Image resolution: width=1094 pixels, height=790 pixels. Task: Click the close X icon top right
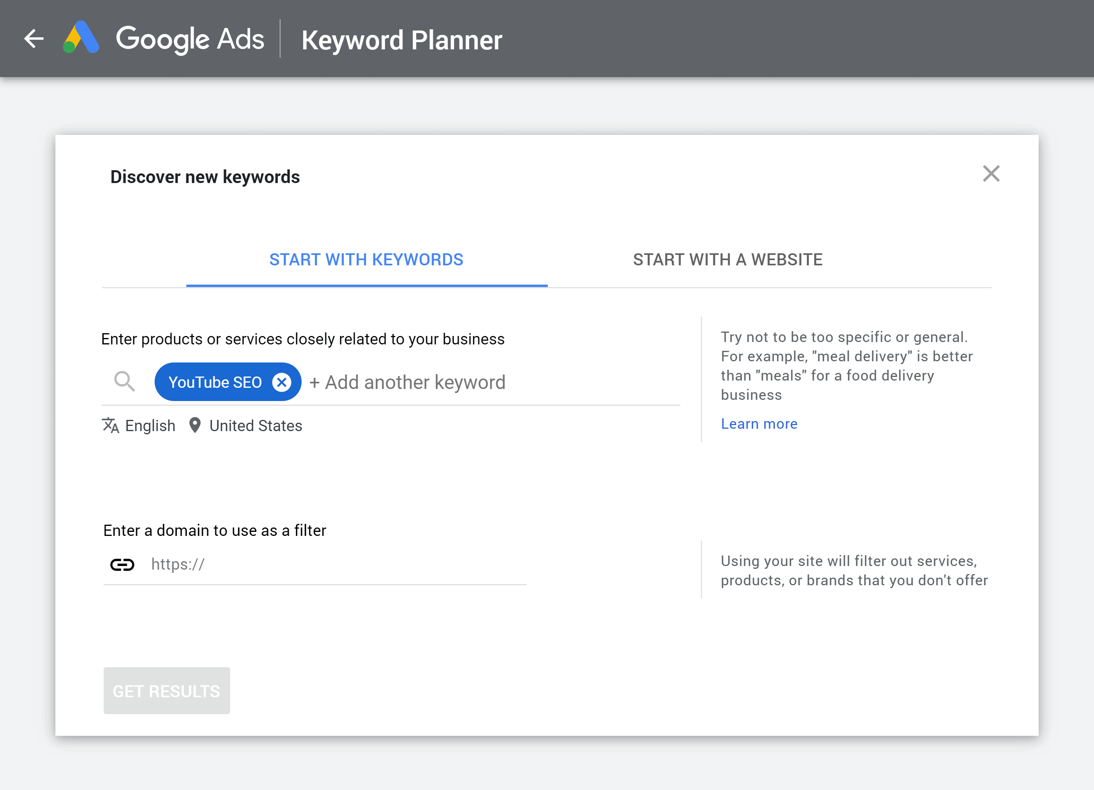[x=991, y=173]
